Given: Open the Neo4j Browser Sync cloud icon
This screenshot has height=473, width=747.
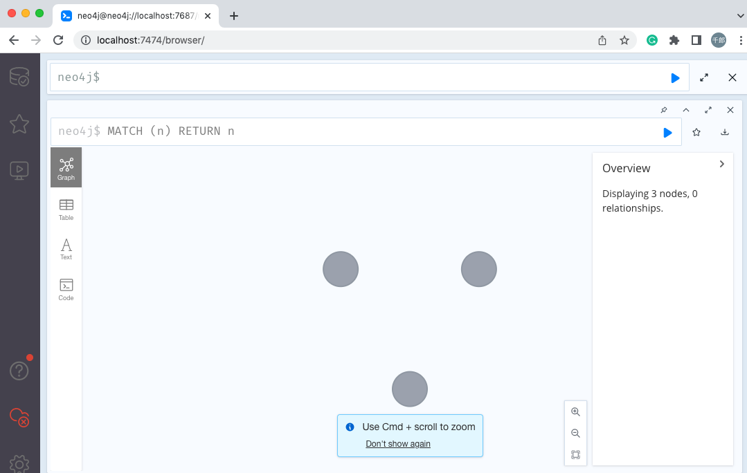Looking at the screenshot, I should tap(19, 417).
